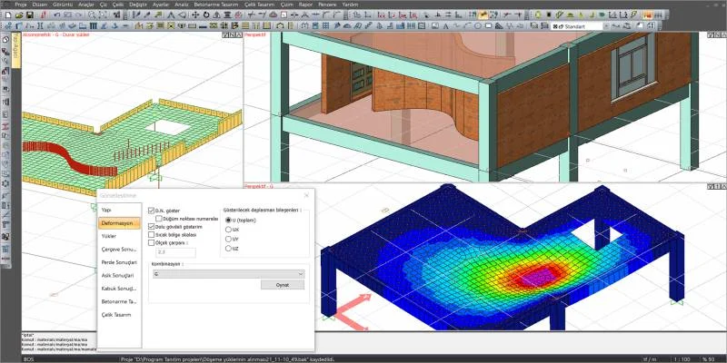Select the ellipse drawing tool icon
727x363 pixels.
click(478, 26)
